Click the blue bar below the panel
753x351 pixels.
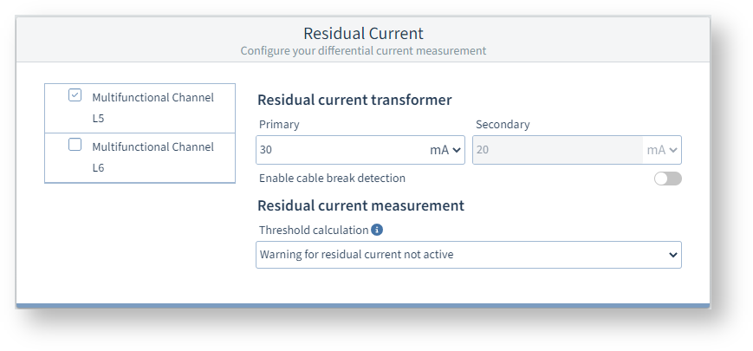[x=363, y=306]
